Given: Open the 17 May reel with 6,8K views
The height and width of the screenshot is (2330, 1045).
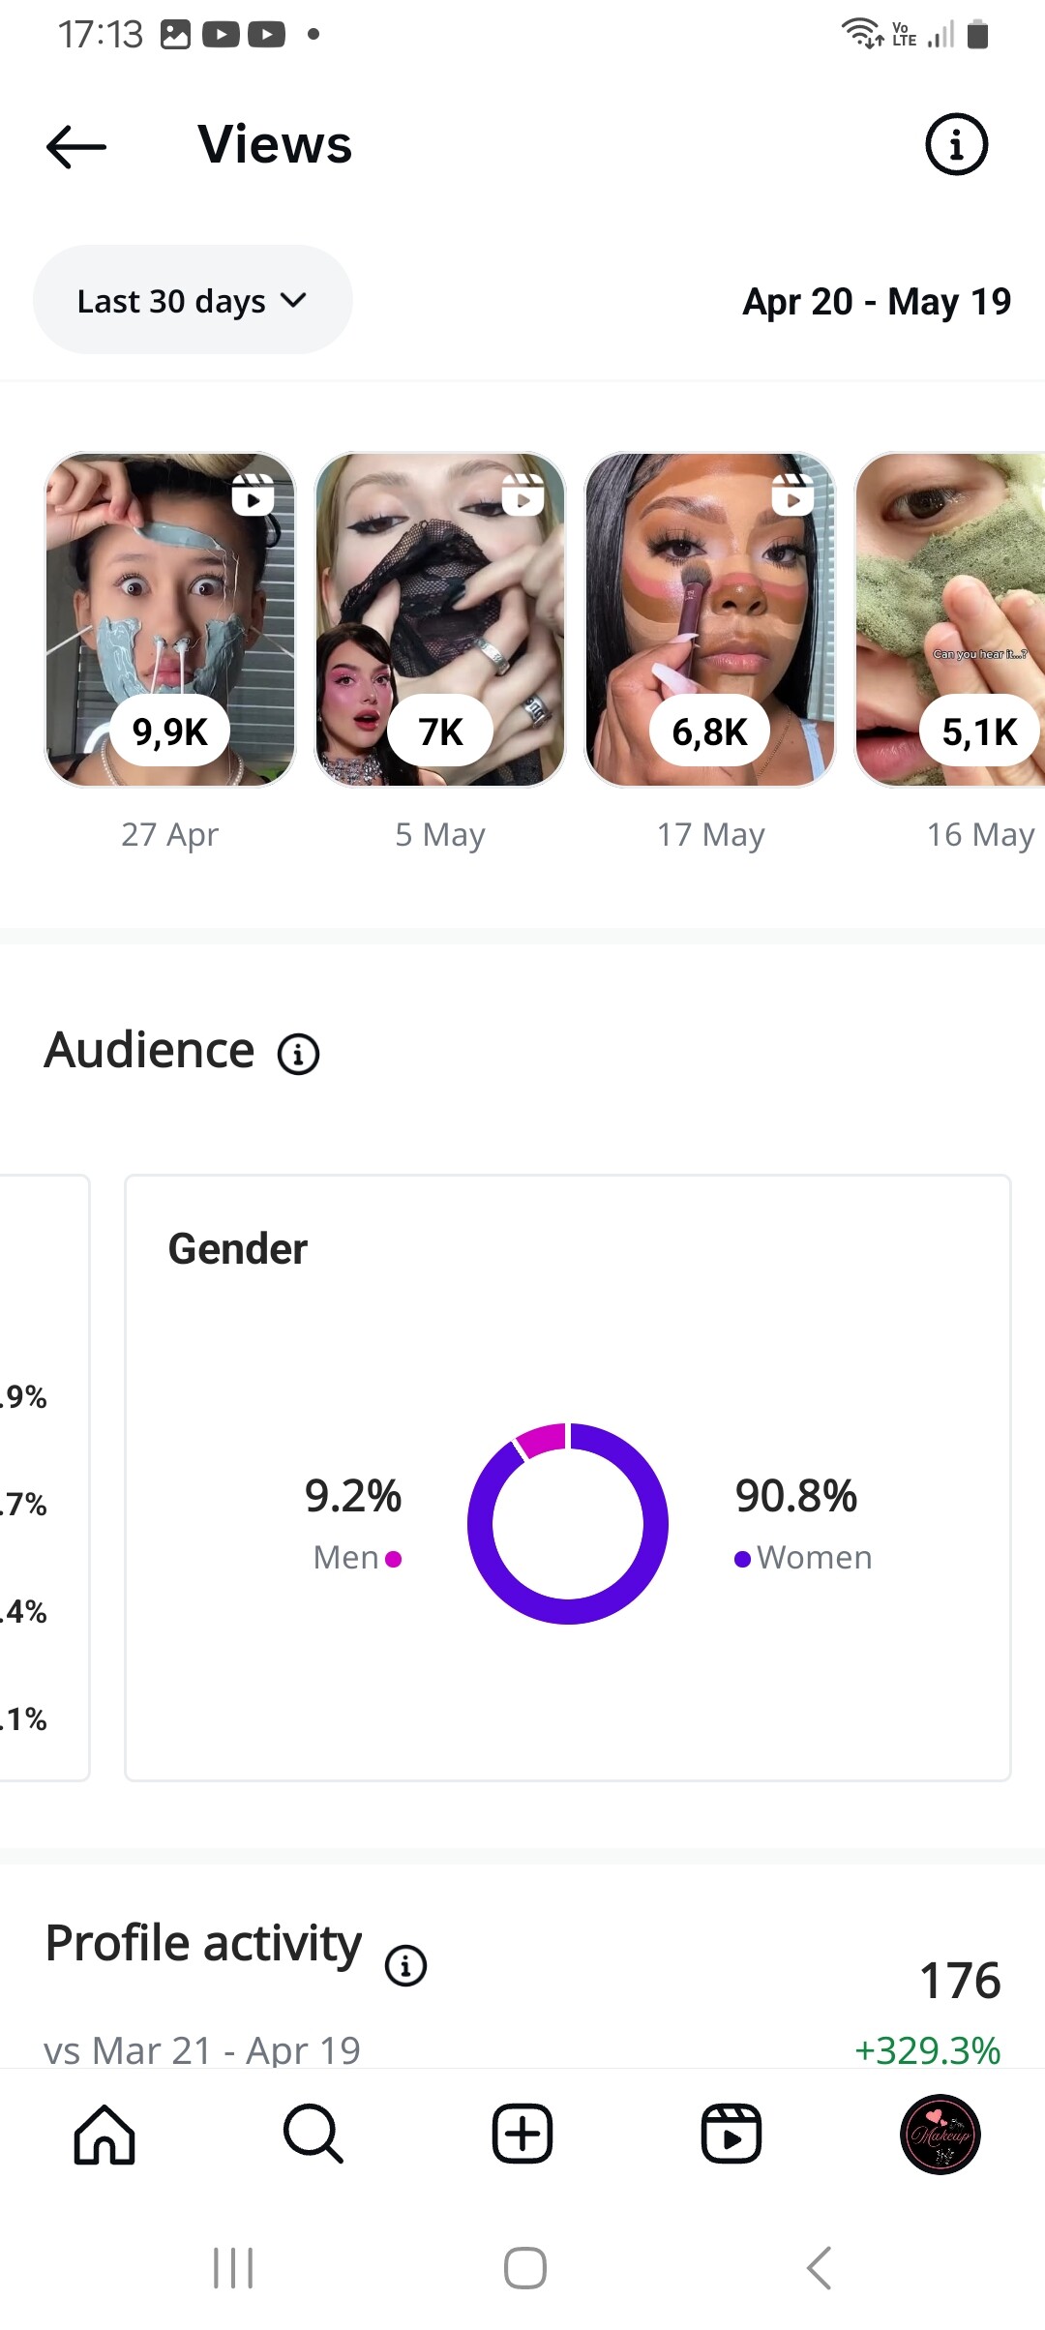Looking at the screenshot, I should pos(710,619).
